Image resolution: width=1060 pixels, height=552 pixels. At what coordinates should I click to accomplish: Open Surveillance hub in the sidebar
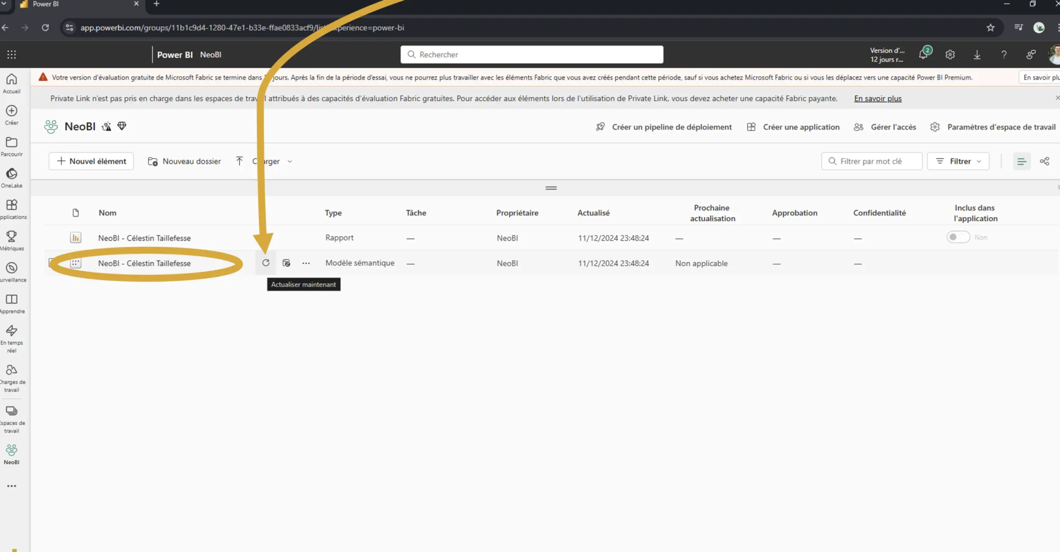(x=12, y=272)
